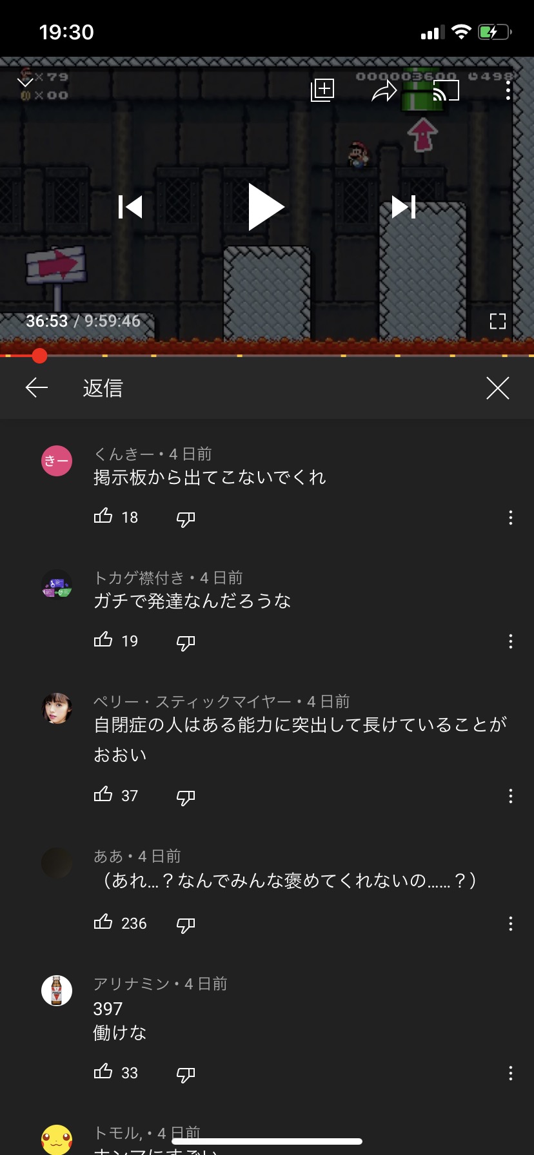Viewport: 534px width, 1155px height.
Task: Open the video player more options
Action: pyautogui.click(x=508, y=91)
